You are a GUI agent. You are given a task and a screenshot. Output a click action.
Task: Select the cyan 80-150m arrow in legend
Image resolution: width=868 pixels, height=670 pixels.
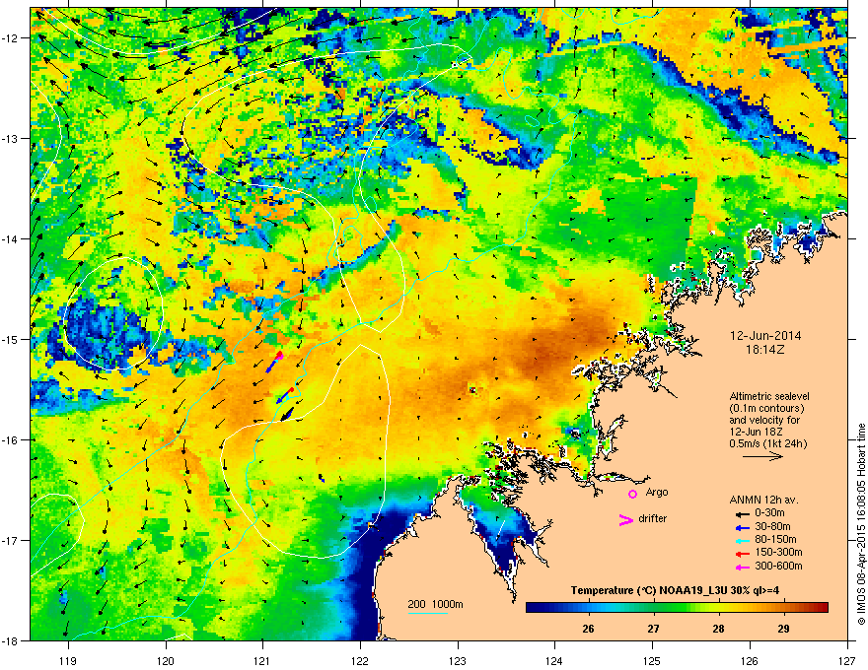742,541
